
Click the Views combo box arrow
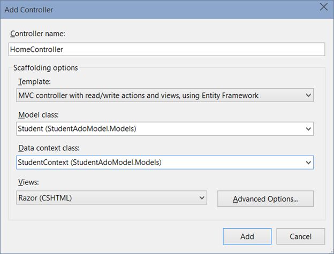point(202,198)
